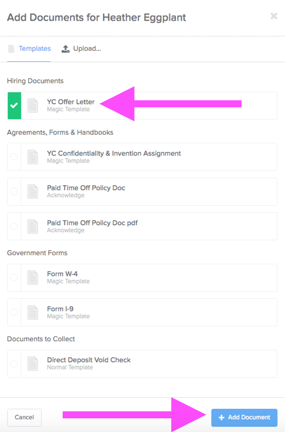The image size is (285, 432).
Task: Open the Upload... tab
Action: point(81,49)
